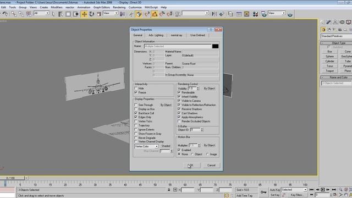Click the Undo arrow icon
The image size is (352, 198).
(x=5, y=14)
